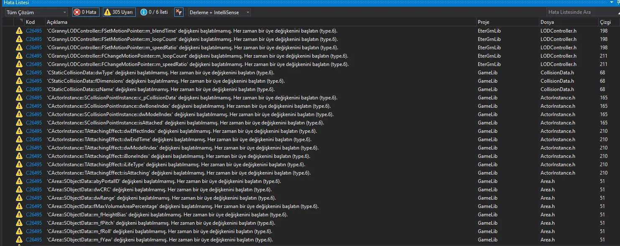Viewport: 620px width, 246px height.
Task: Open C26495 code link in m_fRoll row
Action: 34,231
